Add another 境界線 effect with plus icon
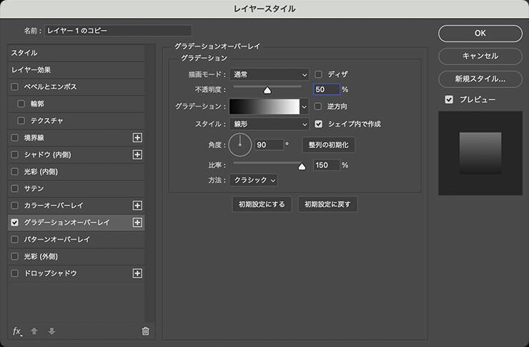 coord(138,137)
